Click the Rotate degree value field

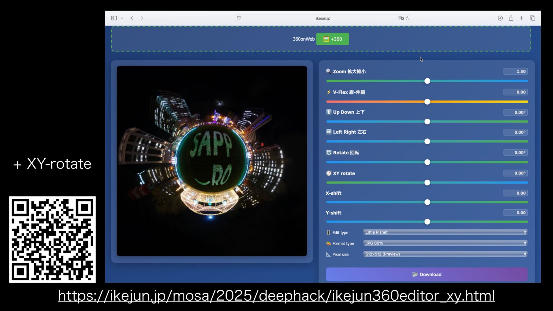516,153
